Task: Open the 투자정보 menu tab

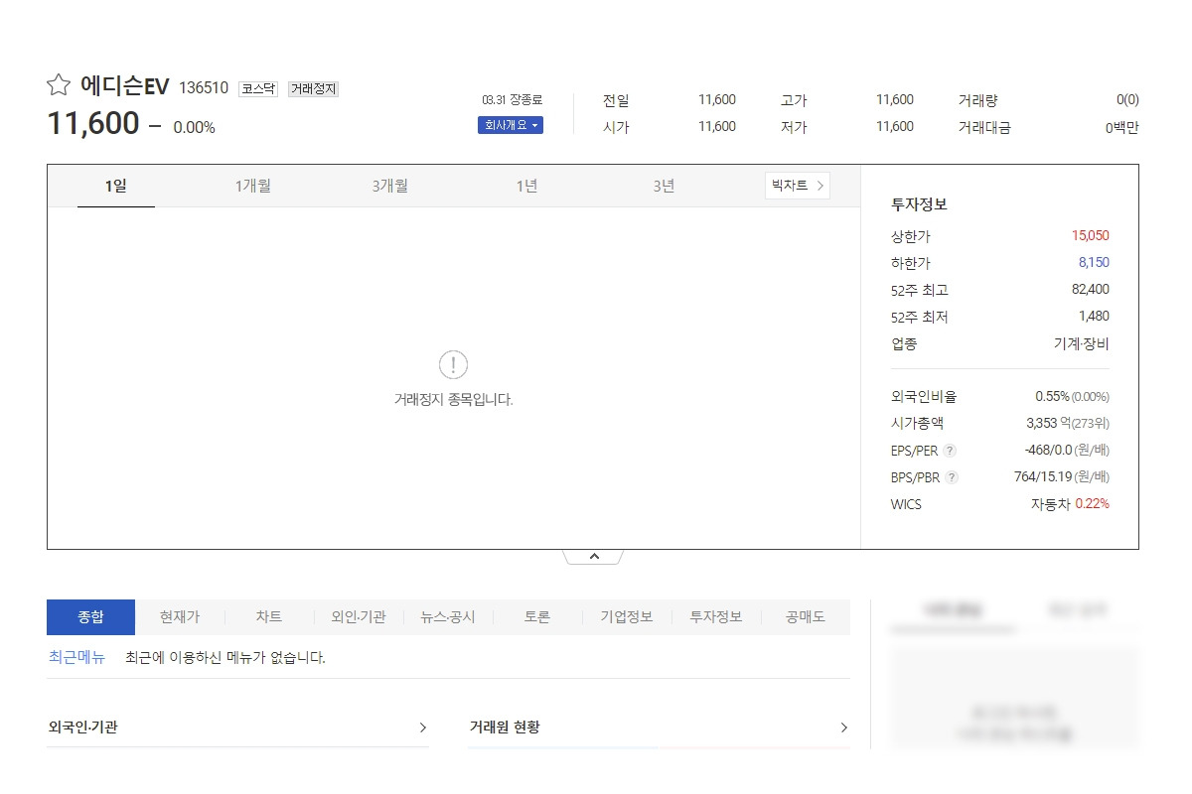Action: (x=716, y=616)
